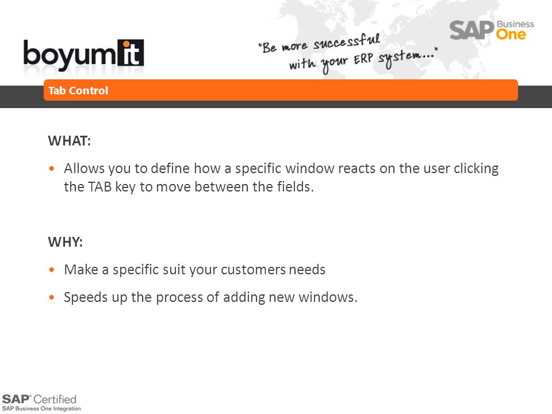Image resolution: width=552 pixels, height=414 pixels.
Task: Click 'SAP Business One Integration' small caption
Action: [41, 409]
